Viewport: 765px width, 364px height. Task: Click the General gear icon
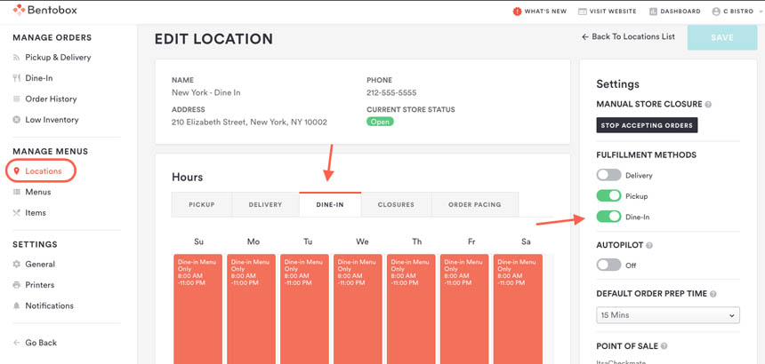[x=17, y=265]
